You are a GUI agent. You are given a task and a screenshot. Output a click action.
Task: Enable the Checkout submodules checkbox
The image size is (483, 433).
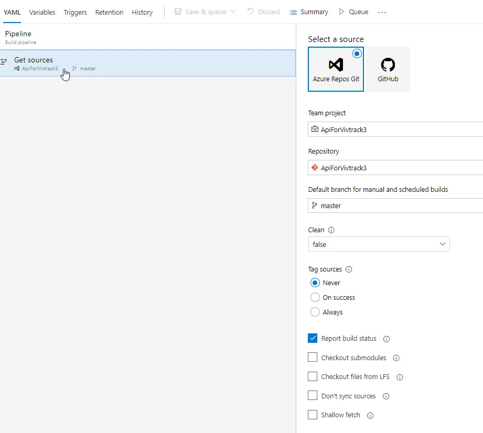coord(313,358)
